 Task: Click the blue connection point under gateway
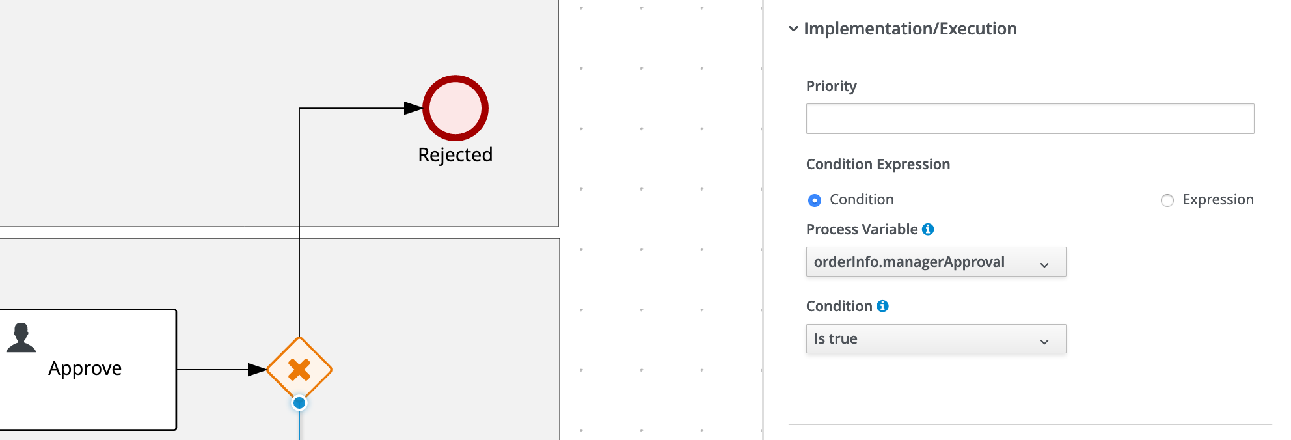(299, 403)
